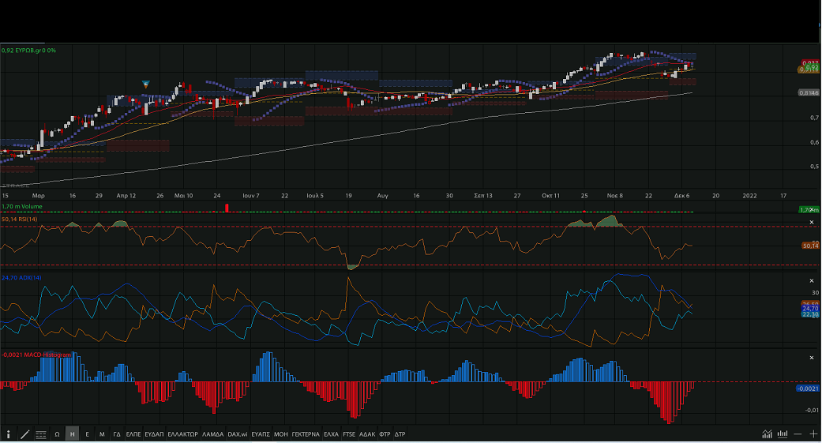822x443 pixels.
Task: Select the Ω hourly timeframe button
Action: click(57, 434)
